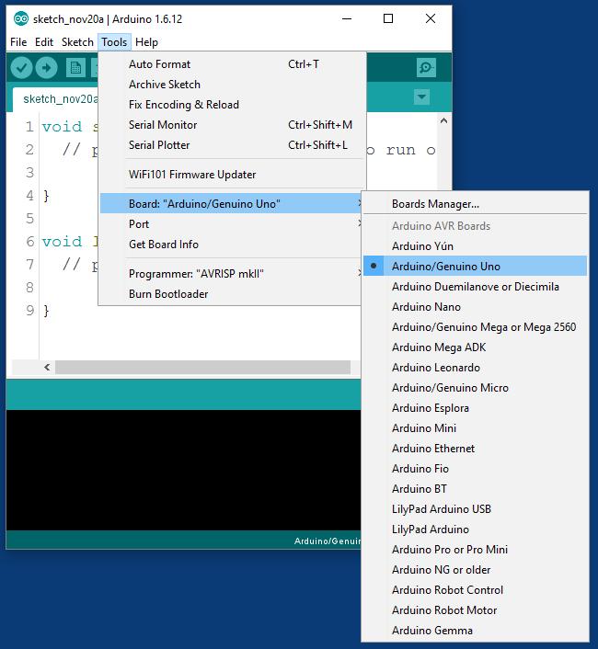Maximize the Arduino window

pyautogui.click(x=388, y=18)
